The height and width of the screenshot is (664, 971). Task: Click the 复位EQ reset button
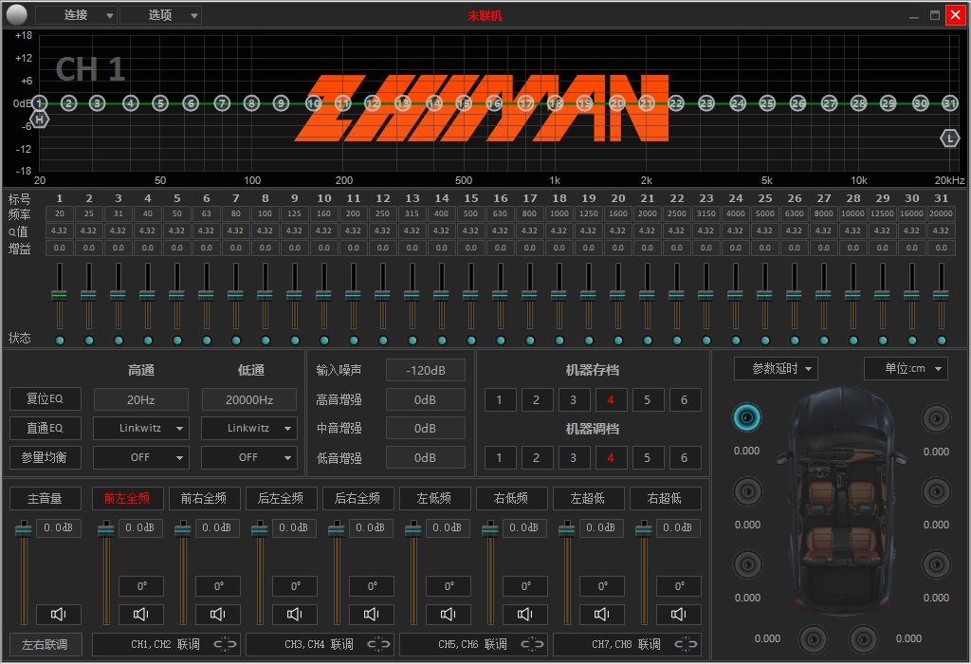pyautogui.click(x=46, y=398)
